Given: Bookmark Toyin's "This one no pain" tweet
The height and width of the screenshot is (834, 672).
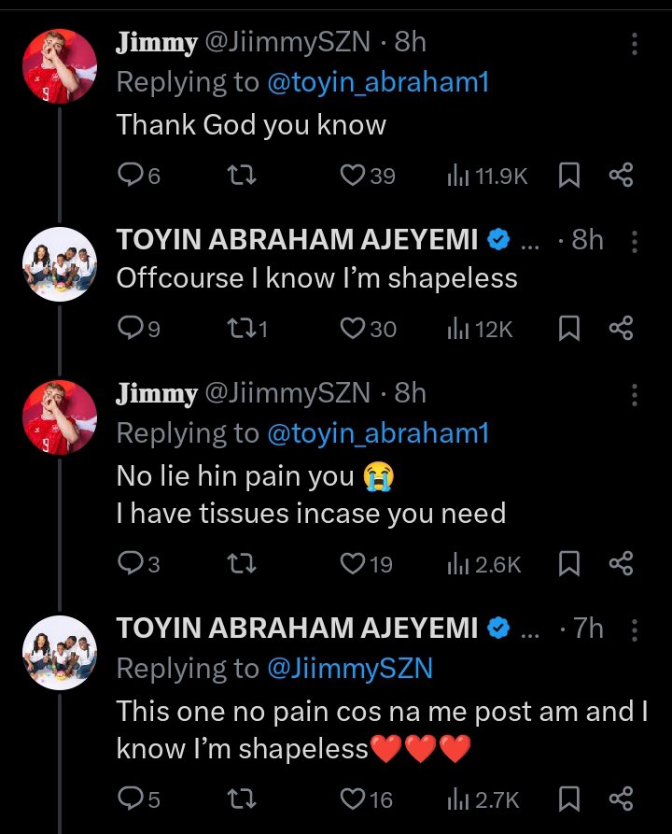Looking at the screenshot, I should coord(569,799).
